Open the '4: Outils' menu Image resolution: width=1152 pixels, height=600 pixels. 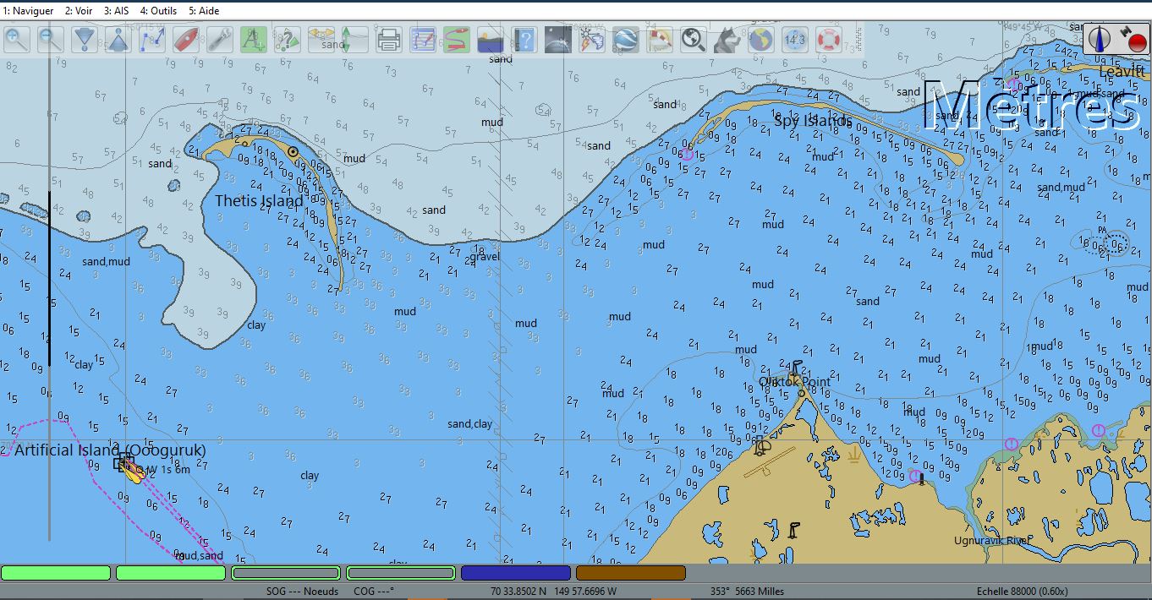tap(158, 11)
